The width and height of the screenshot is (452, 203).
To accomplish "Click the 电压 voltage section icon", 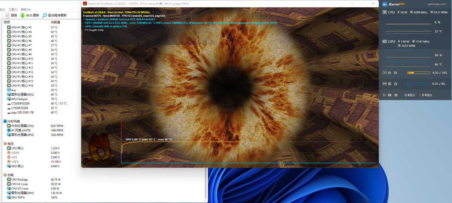I will pyautogui.click(x=5, y=143).
